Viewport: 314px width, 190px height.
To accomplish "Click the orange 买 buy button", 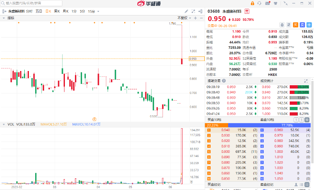I will tap(296, 25).
